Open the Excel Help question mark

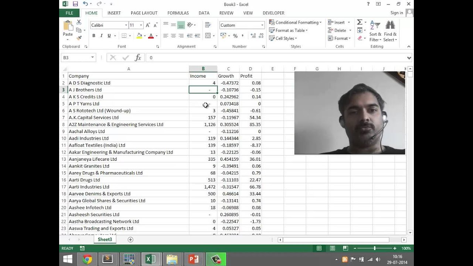pyautogui.click(x=368, y=4)
